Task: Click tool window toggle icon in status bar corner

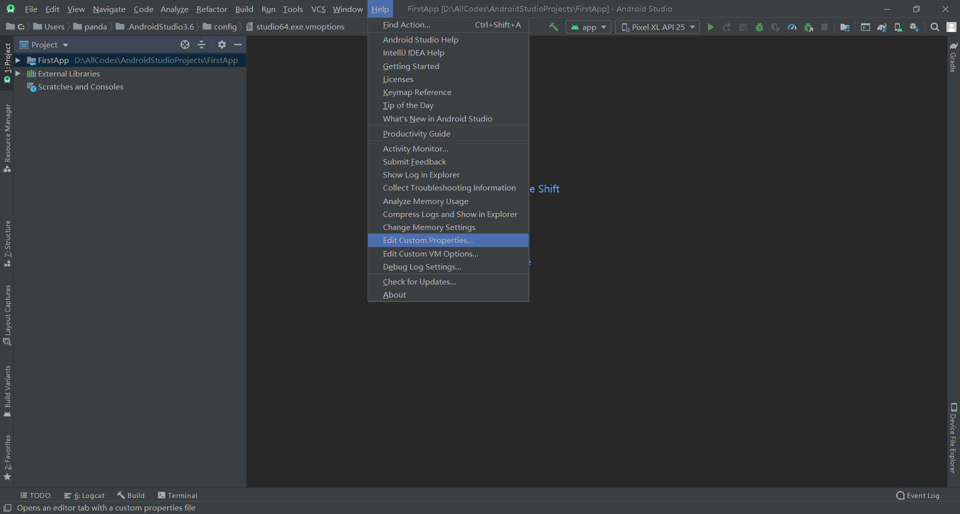Action: coord(7,507)
